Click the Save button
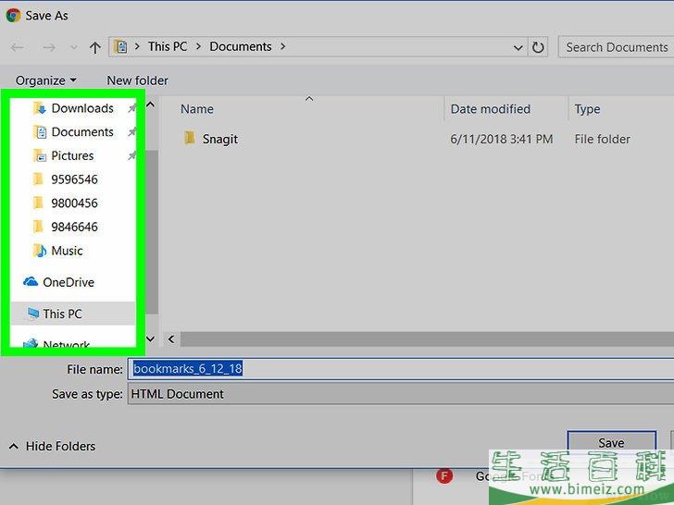Screen dimensions: 674x505 pos(610,443)
